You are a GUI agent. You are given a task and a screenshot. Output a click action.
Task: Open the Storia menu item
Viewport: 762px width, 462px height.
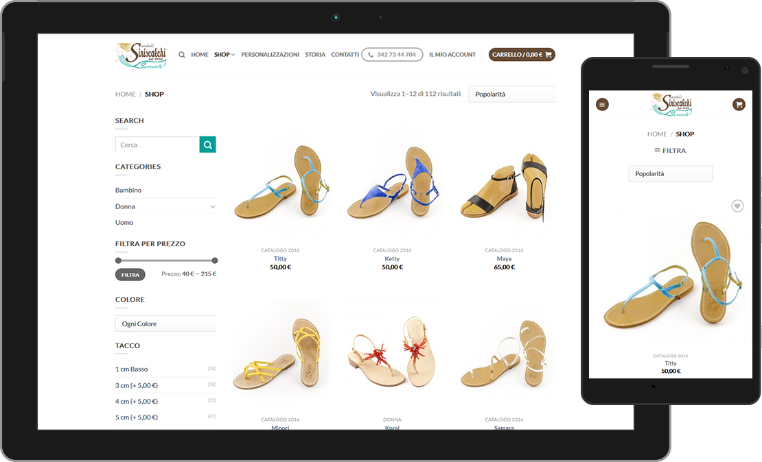point(315,55)
